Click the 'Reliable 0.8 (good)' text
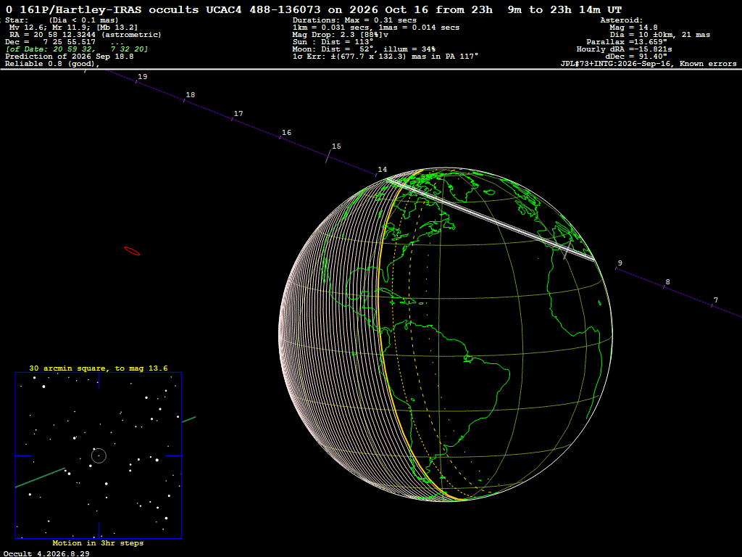The height and width of the screenshot is (557, 742). (52, 64)
